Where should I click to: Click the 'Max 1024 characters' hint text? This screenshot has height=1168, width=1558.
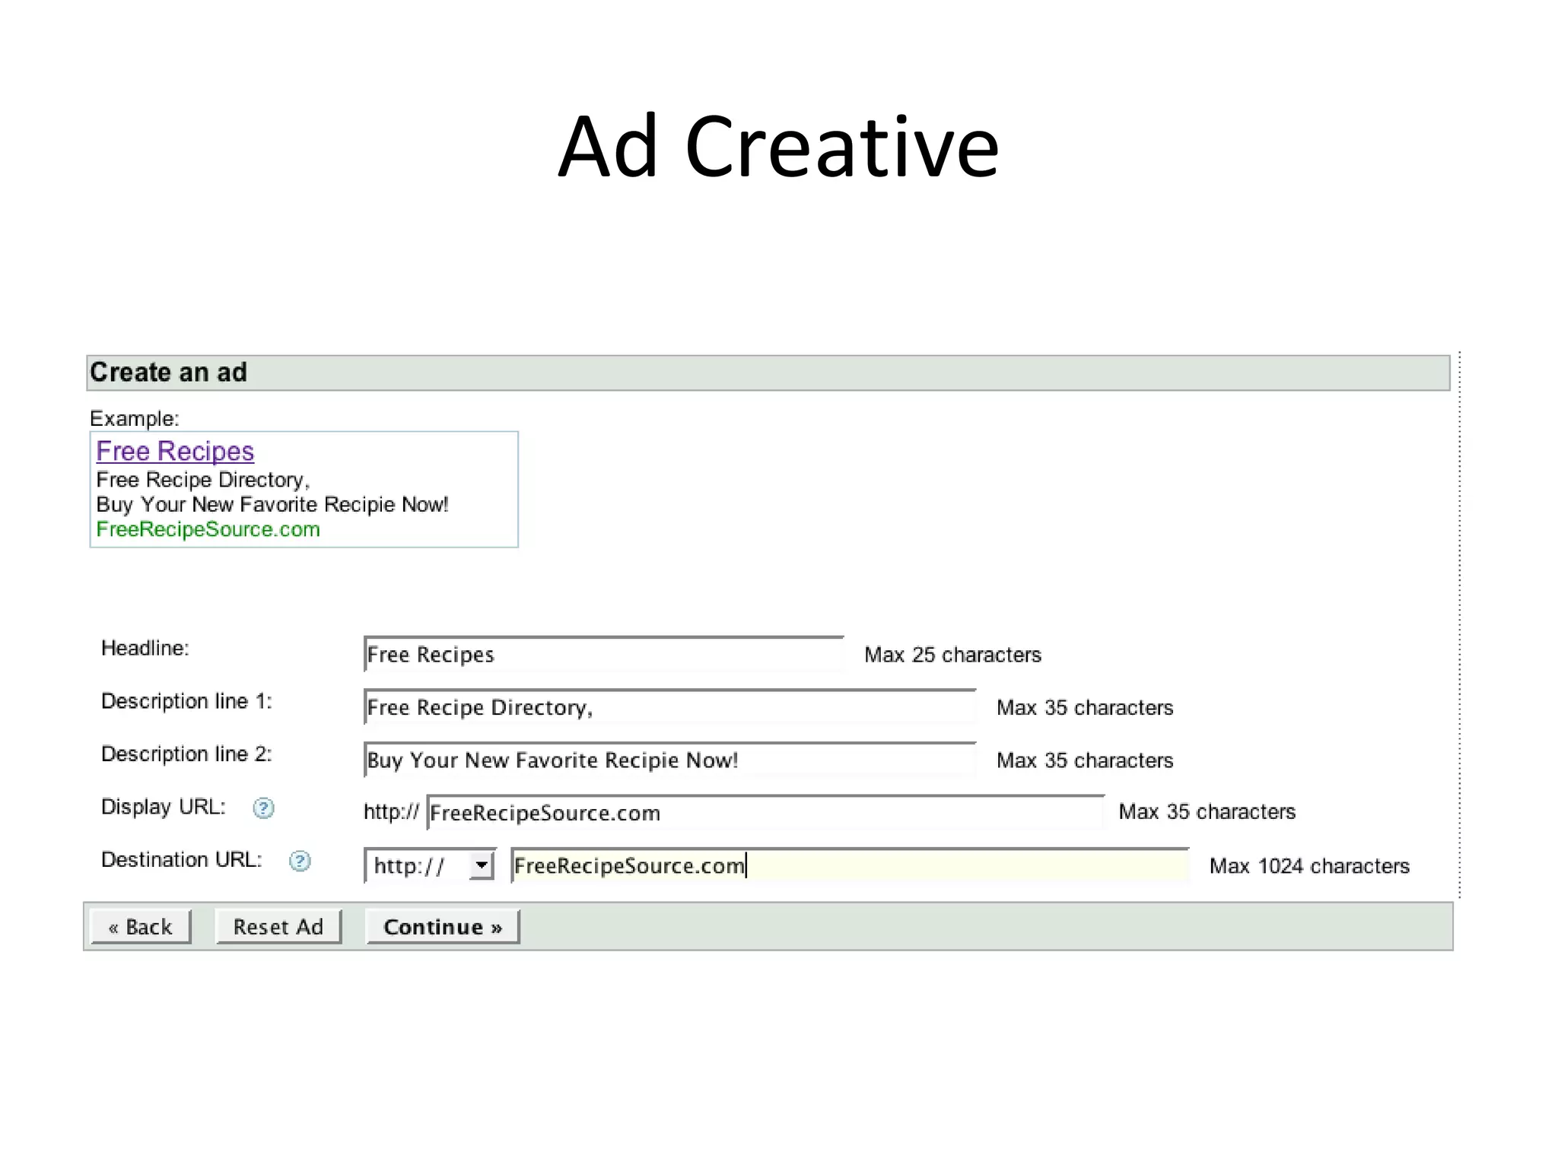[x=1309, y=866]
